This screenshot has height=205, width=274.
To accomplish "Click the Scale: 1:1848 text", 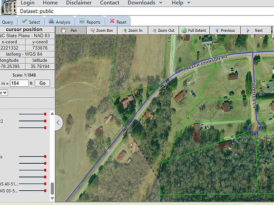I will [x=24, y=75].
